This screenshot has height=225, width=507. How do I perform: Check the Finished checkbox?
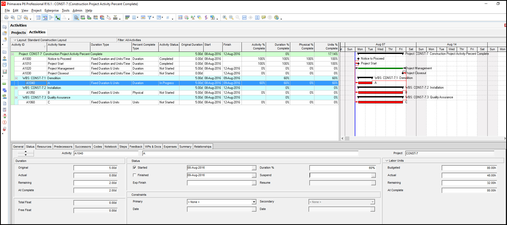(x=134, y=175)
